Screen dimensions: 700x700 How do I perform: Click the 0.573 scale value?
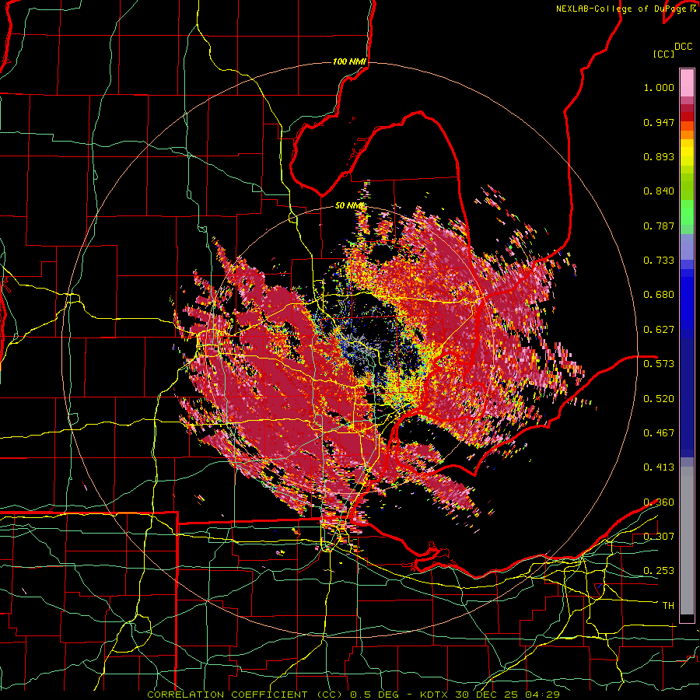pyautogui.click(x=659, y=363)
